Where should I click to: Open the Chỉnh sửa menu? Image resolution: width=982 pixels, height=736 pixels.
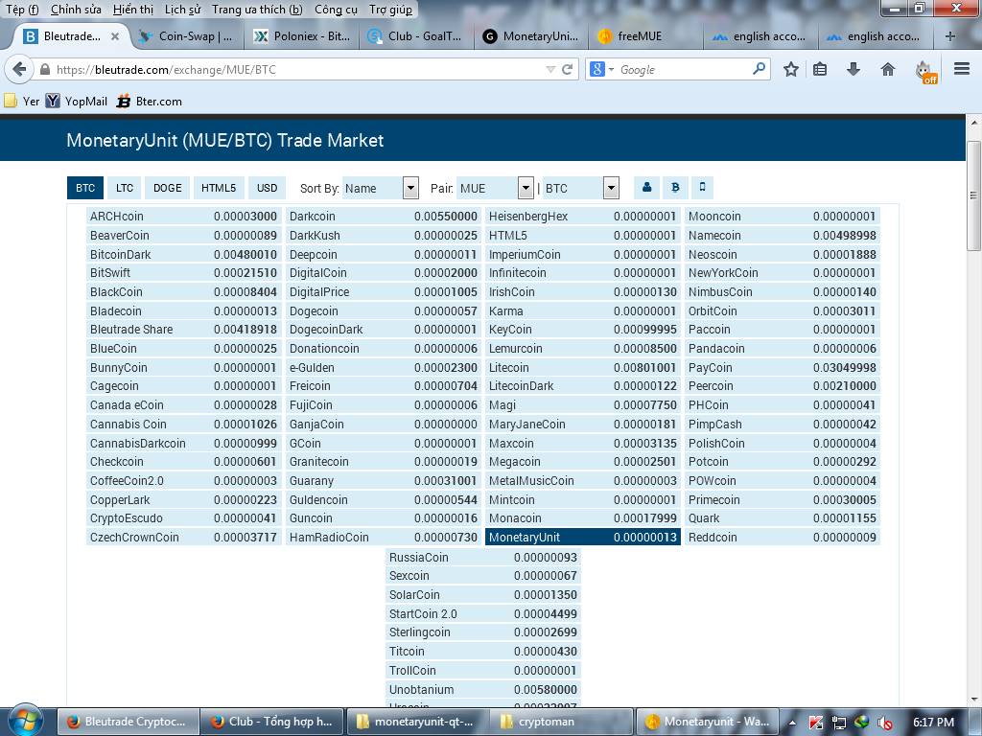[76, 10]
